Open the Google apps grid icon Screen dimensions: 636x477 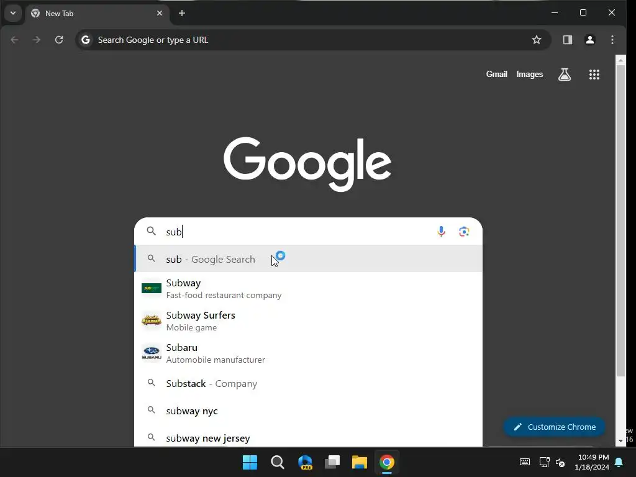click(x=594, y=75)
